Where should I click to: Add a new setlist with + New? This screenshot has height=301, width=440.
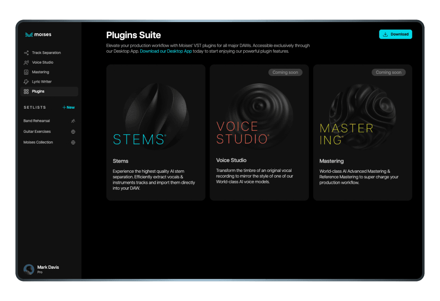69,107
